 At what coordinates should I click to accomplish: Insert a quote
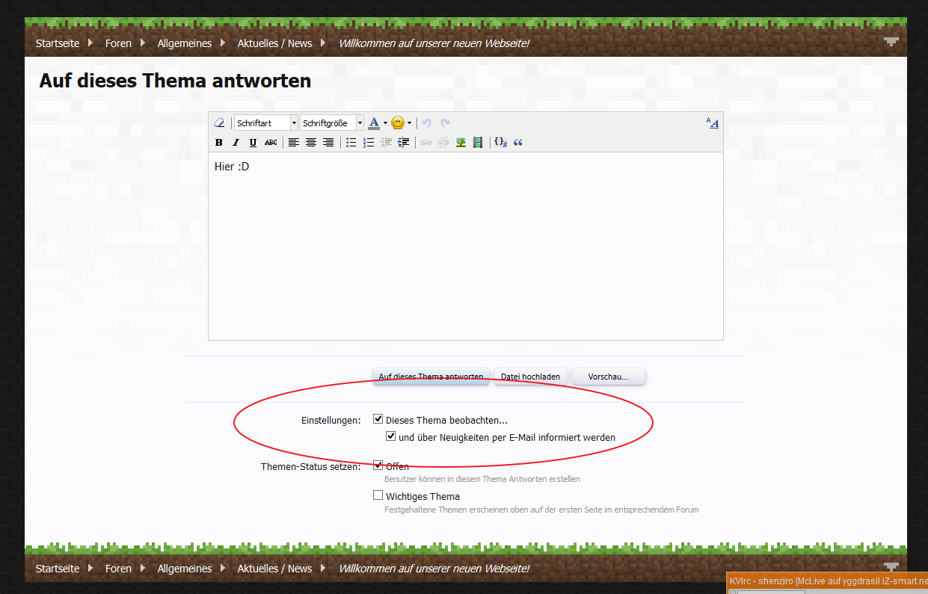pos(518,143)
